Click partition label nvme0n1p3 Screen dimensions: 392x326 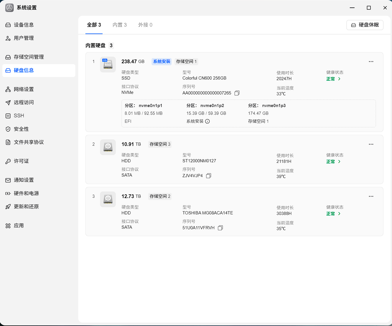coord(274,106)
